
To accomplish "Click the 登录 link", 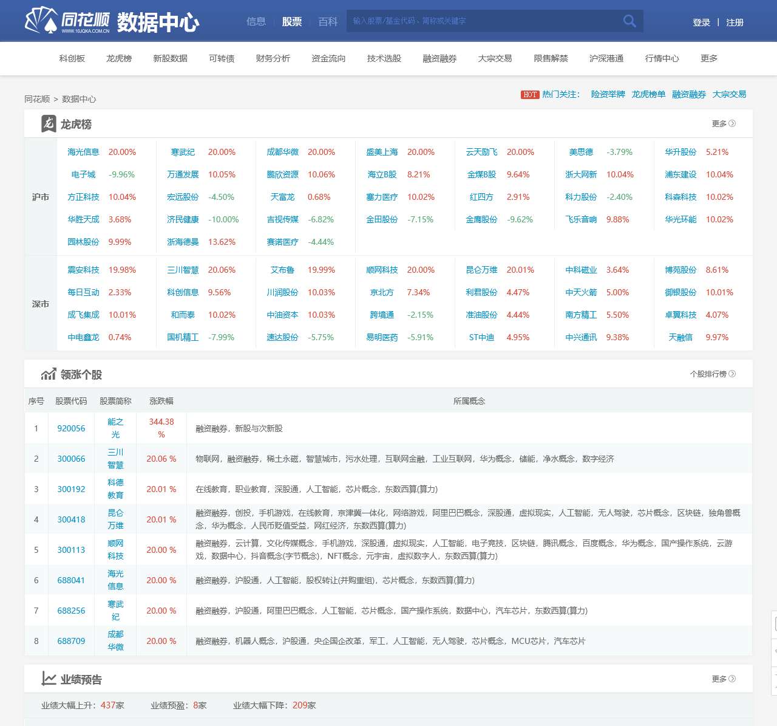I will [x=701, y=21].
